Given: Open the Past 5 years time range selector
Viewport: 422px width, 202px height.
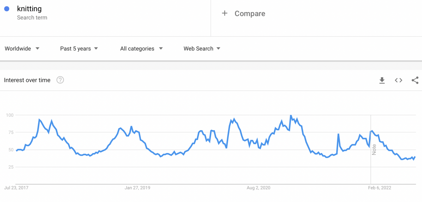Looking at the screenshot, I should [x=78, y=48].
